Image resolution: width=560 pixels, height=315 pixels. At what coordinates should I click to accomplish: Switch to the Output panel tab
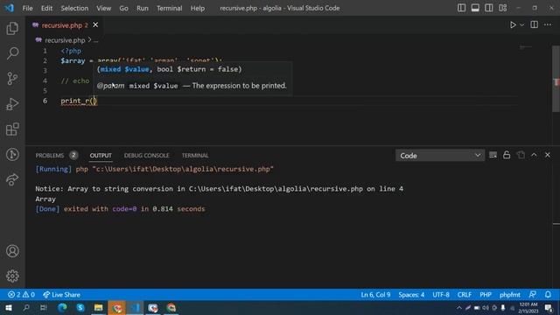101,156
